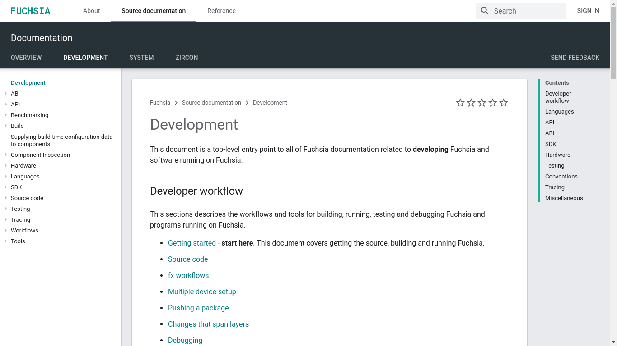This screenshot has width=617, height=346.
Task: Expand the Testing sidebar section
Action: 6,209
